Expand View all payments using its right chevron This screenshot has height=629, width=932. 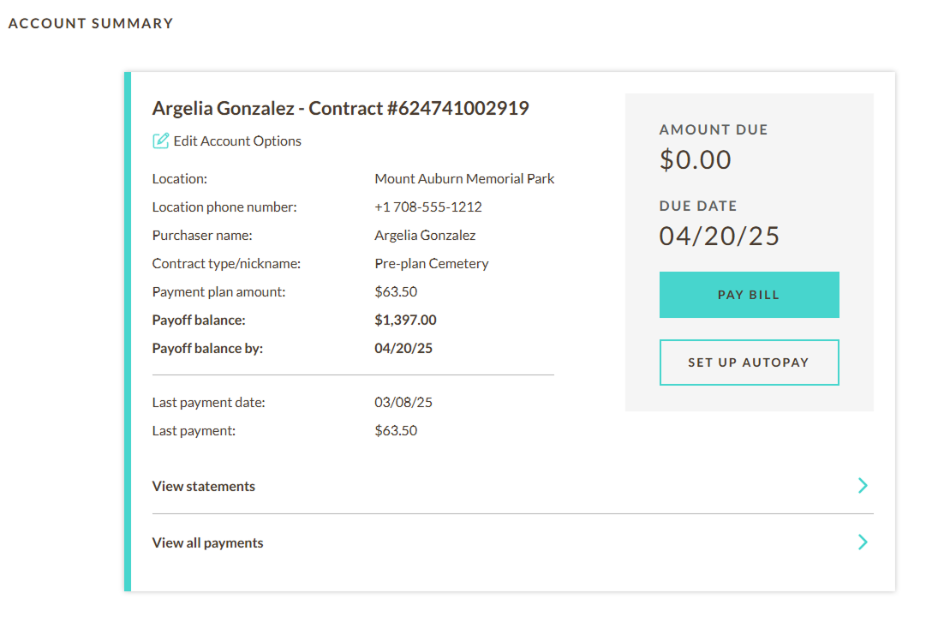click(x=863, y=542)
